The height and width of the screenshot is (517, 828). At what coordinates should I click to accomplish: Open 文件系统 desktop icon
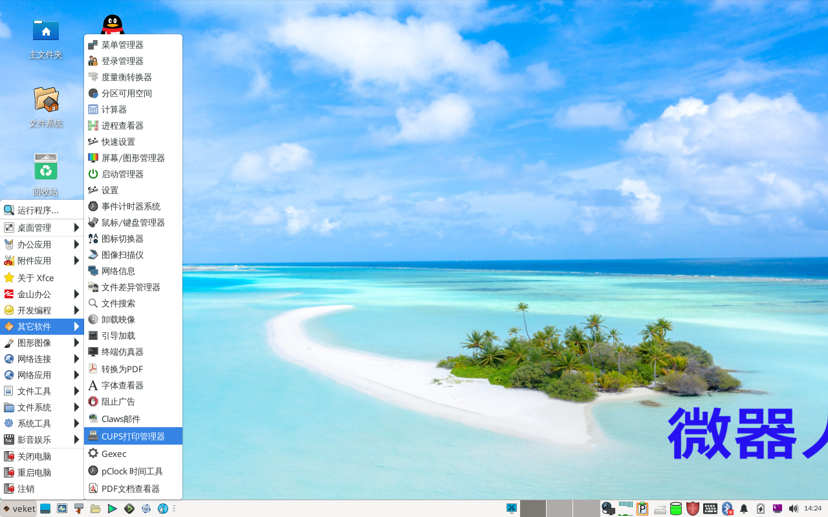point(45,107)
